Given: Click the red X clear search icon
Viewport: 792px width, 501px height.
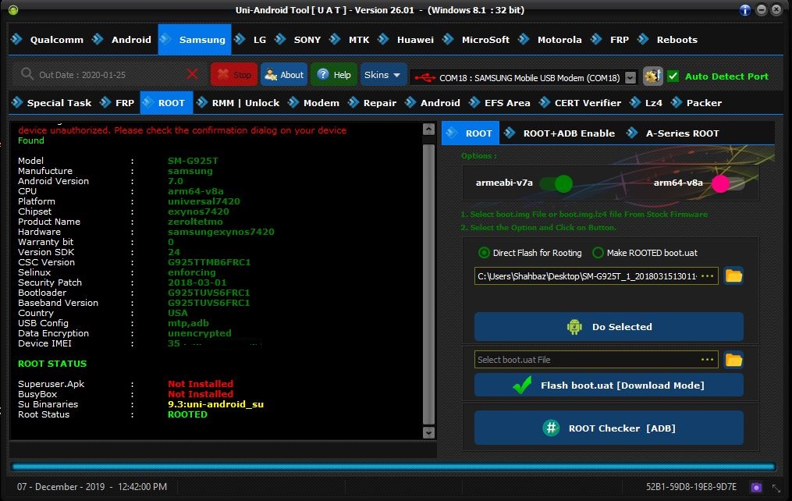Looking at the screenshot, I should 193,75.
